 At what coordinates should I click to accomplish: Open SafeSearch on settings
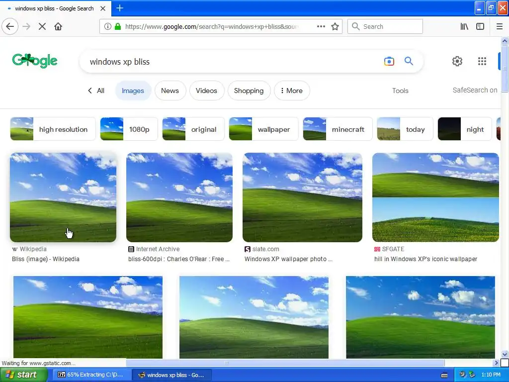click(475, 90)
